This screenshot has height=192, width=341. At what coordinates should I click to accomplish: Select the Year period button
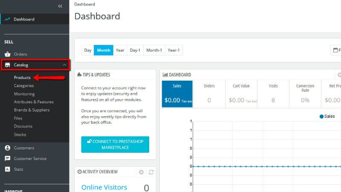(x=120, y=50)
